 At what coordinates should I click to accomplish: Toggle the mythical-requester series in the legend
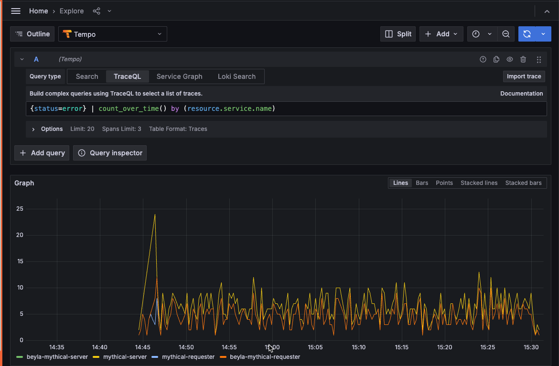(188, 357)
